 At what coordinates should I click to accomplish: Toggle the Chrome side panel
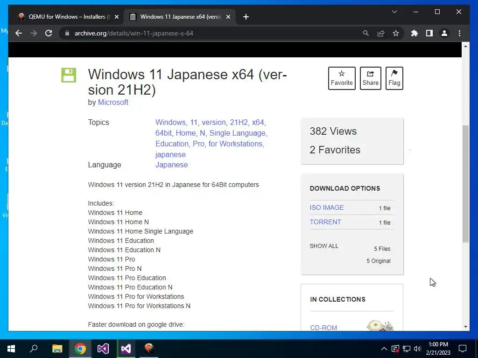coord(429,33)
